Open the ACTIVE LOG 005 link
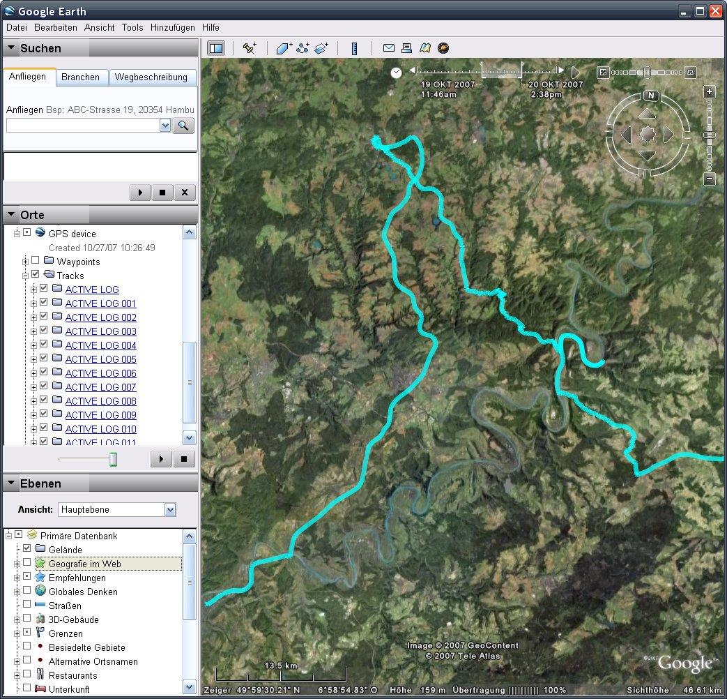 point(100,359)
